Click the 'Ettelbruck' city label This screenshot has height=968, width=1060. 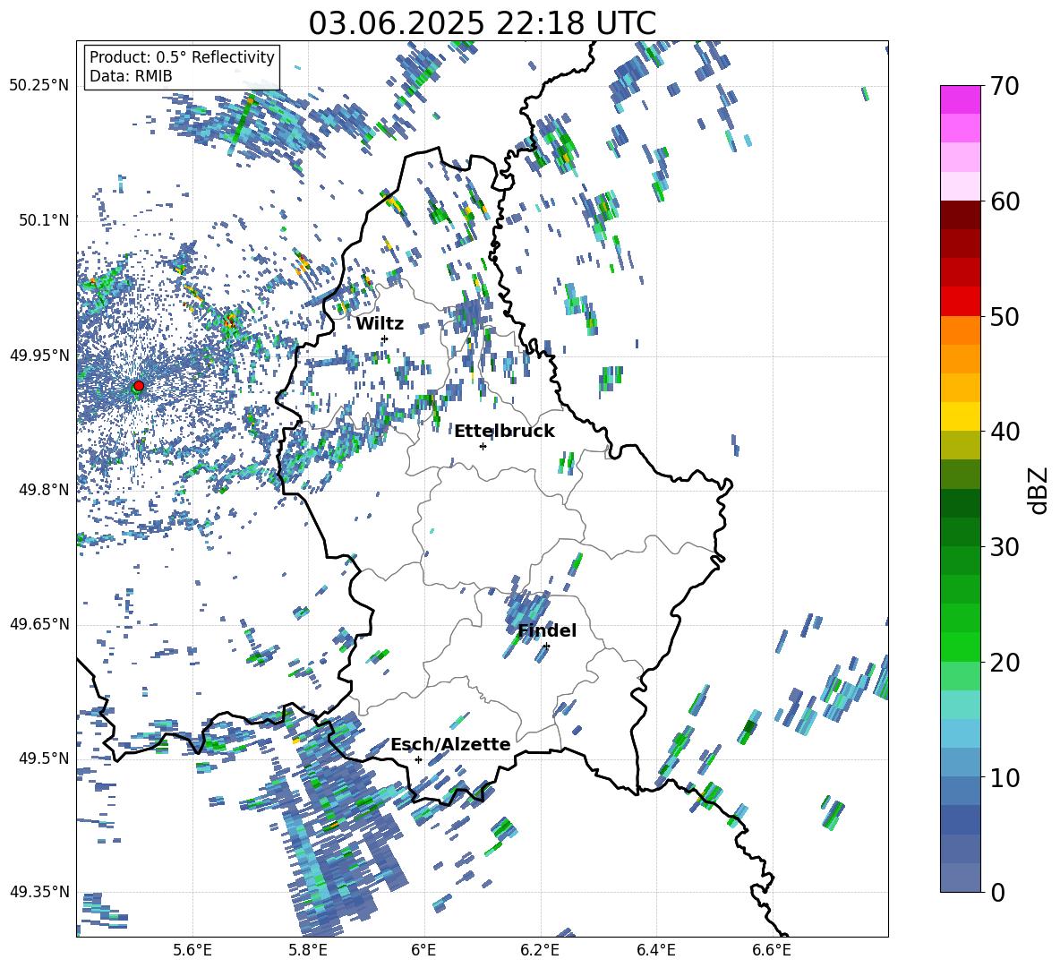(504, 432)
